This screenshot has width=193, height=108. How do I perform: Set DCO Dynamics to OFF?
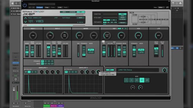(x=42, y=61)
